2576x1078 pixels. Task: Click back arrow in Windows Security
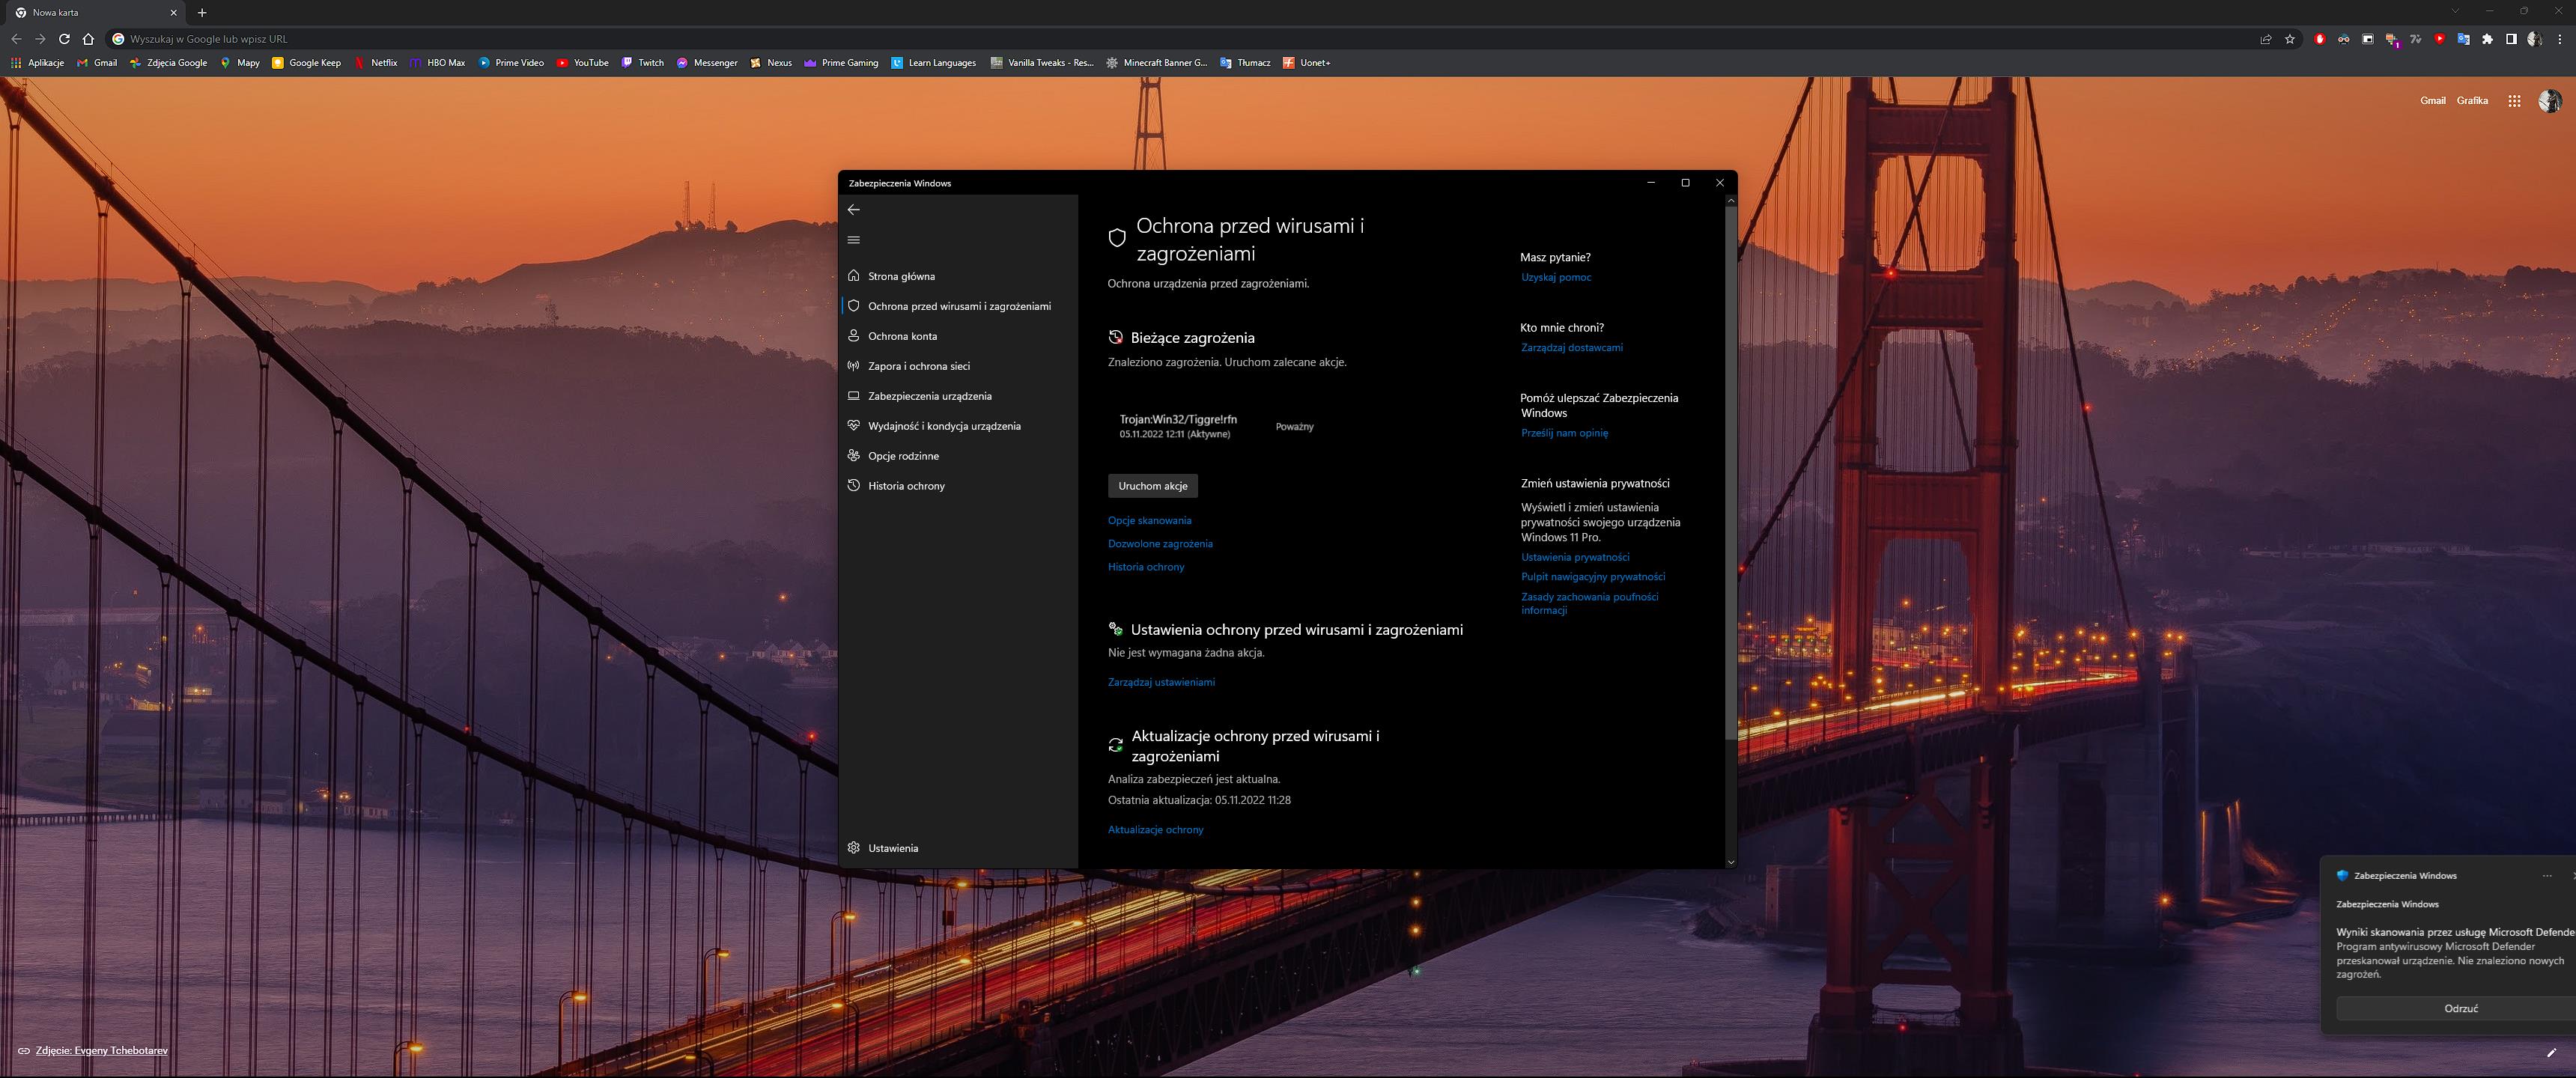[853, 209]
